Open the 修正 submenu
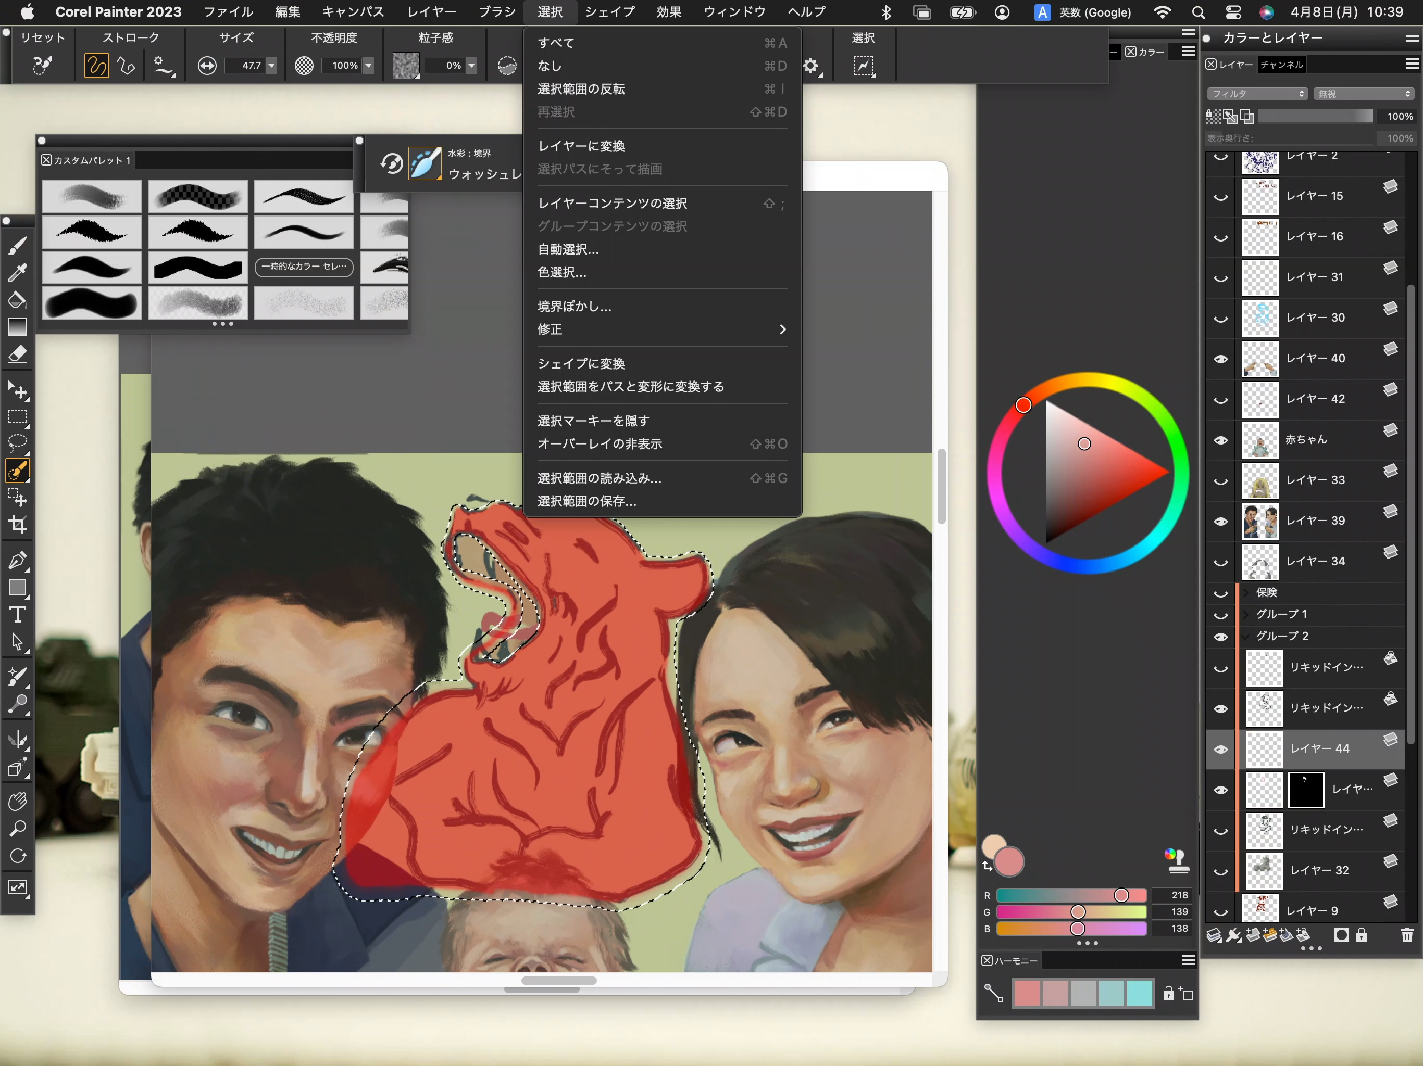The height and width of the screenshot is (1066, 1423). (663, 330)
